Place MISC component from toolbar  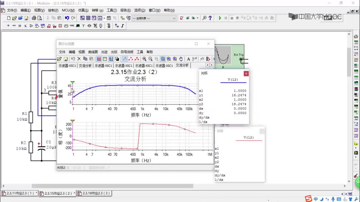point(72,26)
